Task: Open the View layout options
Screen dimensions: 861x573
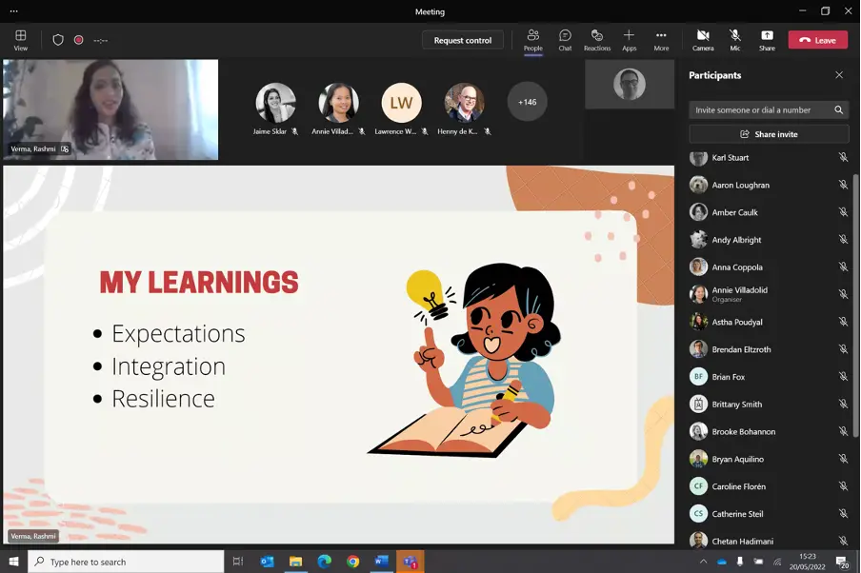Action: click(x=20, y=40)
